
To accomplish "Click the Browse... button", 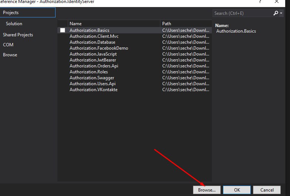I will coord(207,190).
